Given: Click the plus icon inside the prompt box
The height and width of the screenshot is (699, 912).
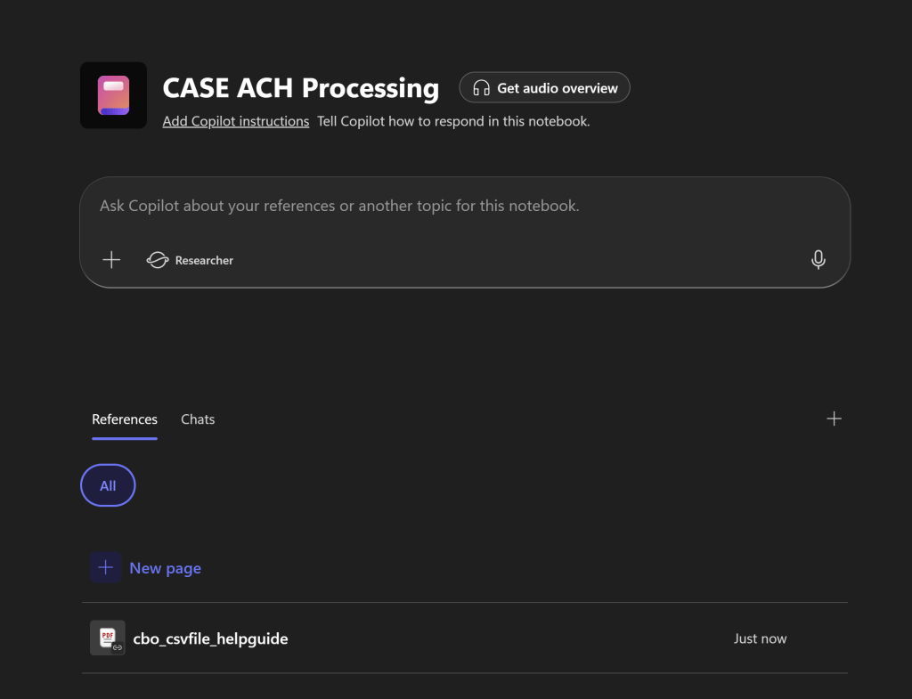Looking at the screenshot, I should point(111,260).
